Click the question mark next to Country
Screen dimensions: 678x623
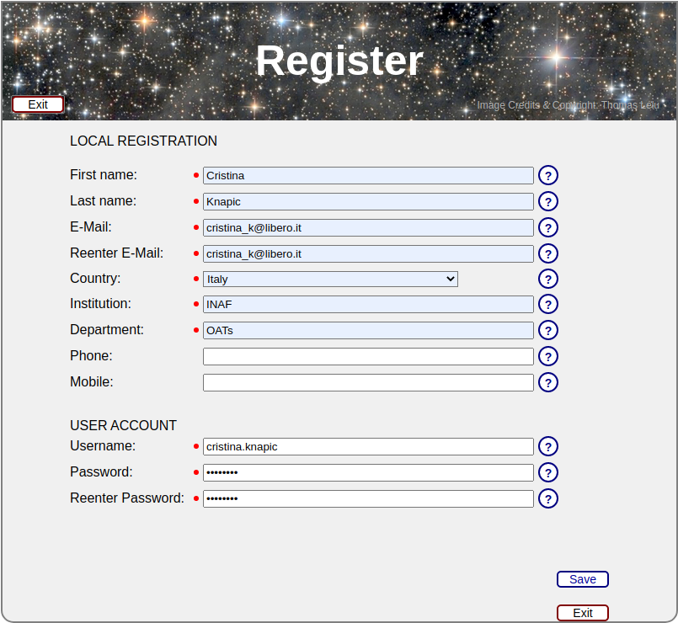548,279
